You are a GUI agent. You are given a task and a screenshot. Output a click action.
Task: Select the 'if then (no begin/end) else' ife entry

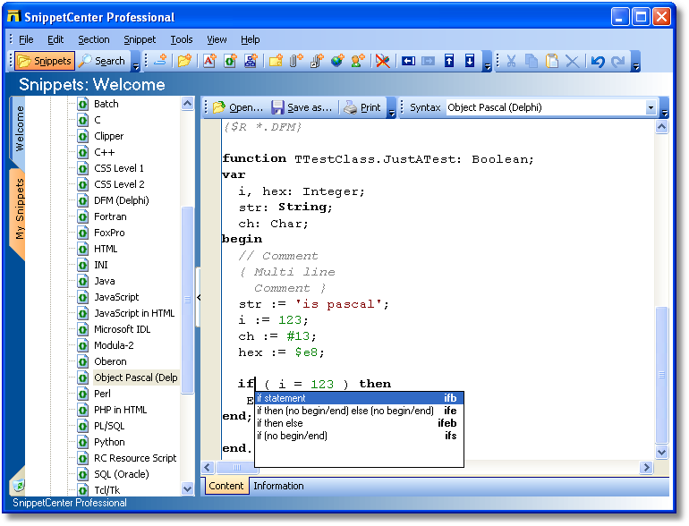coord(358,411)
